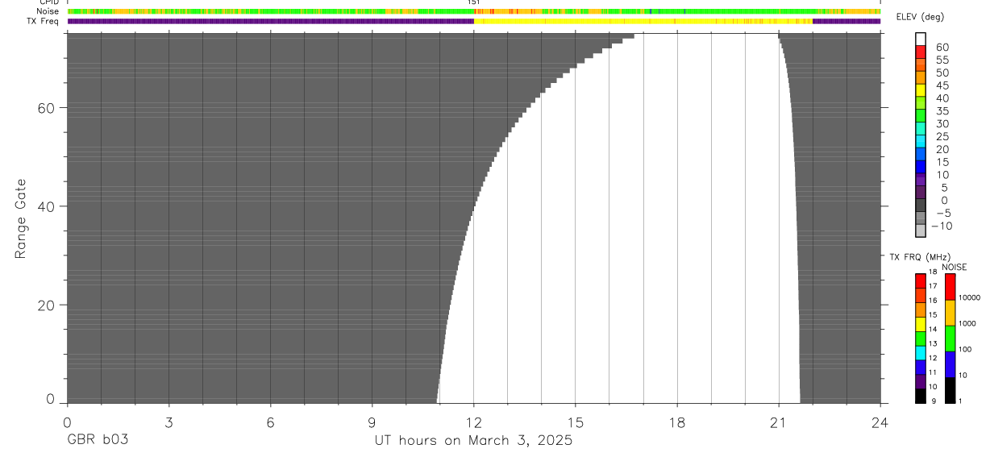
Task: Click the '-5' label on ELEV legend
Action: [x=942, y=214]
